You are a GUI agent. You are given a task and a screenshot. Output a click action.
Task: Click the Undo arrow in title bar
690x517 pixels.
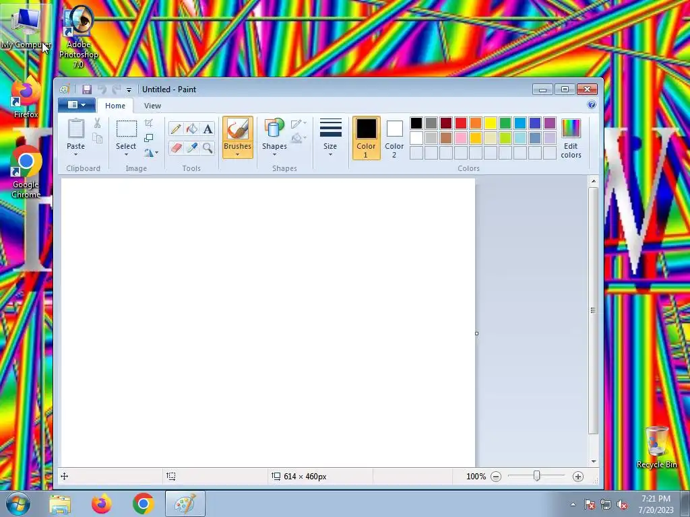point(102,90)
